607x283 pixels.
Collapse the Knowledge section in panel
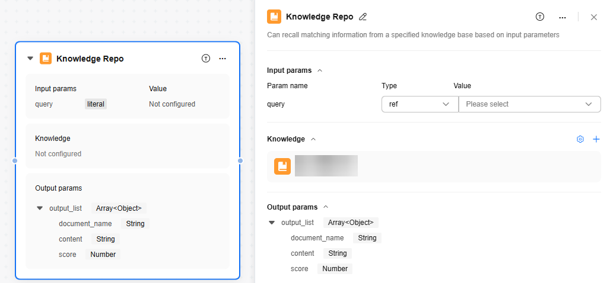pos(313,139)
